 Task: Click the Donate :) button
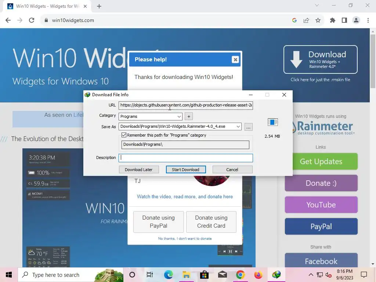tap(321, 183)
